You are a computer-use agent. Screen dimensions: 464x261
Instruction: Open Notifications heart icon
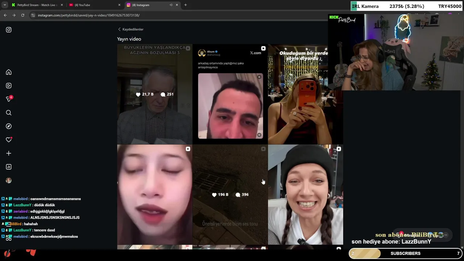coord(9,140)
